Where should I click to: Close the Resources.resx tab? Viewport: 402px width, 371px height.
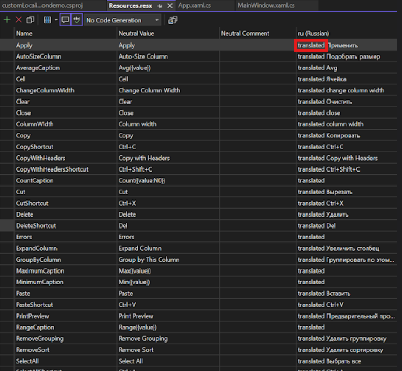pos(169,5)
